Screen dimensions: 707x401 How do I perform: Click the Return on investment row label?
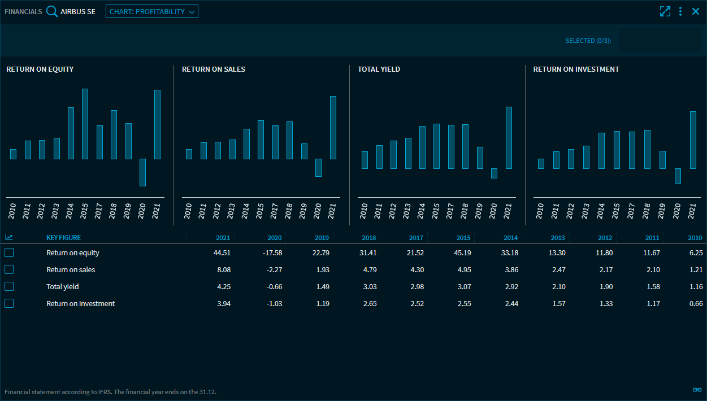point(80,303)
